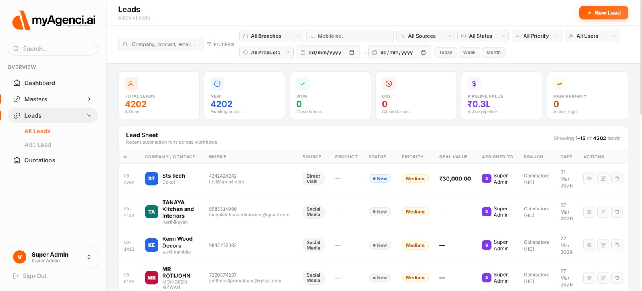The image size is (642, 291).
Task: Click the Medium priority badge for Sts Tech
Action: click(415, 179)
